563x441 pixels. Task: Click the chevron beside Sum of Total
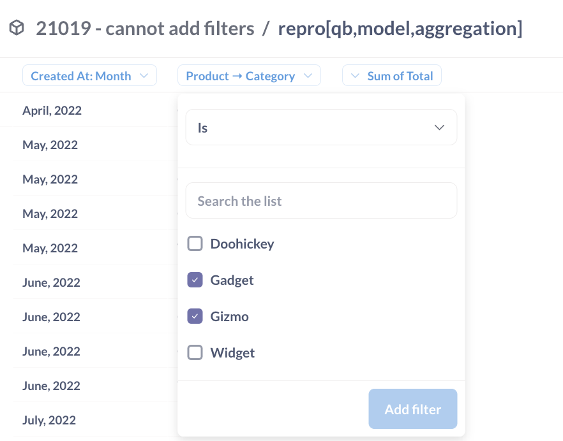pyautogui.click(x=355, y=75)
